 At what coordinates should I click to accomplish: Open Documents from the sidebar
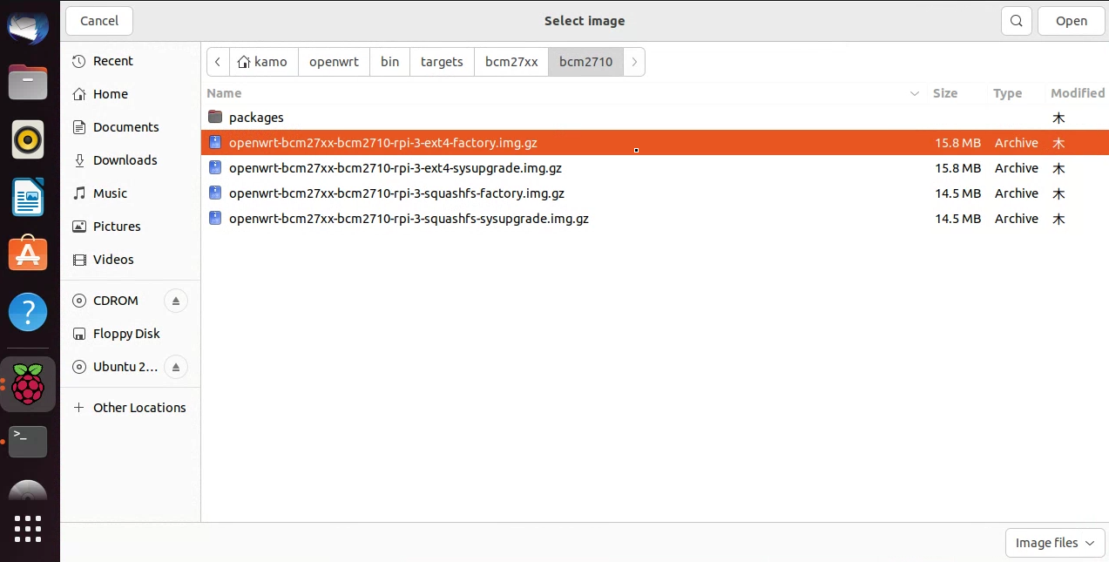[131, 127]
